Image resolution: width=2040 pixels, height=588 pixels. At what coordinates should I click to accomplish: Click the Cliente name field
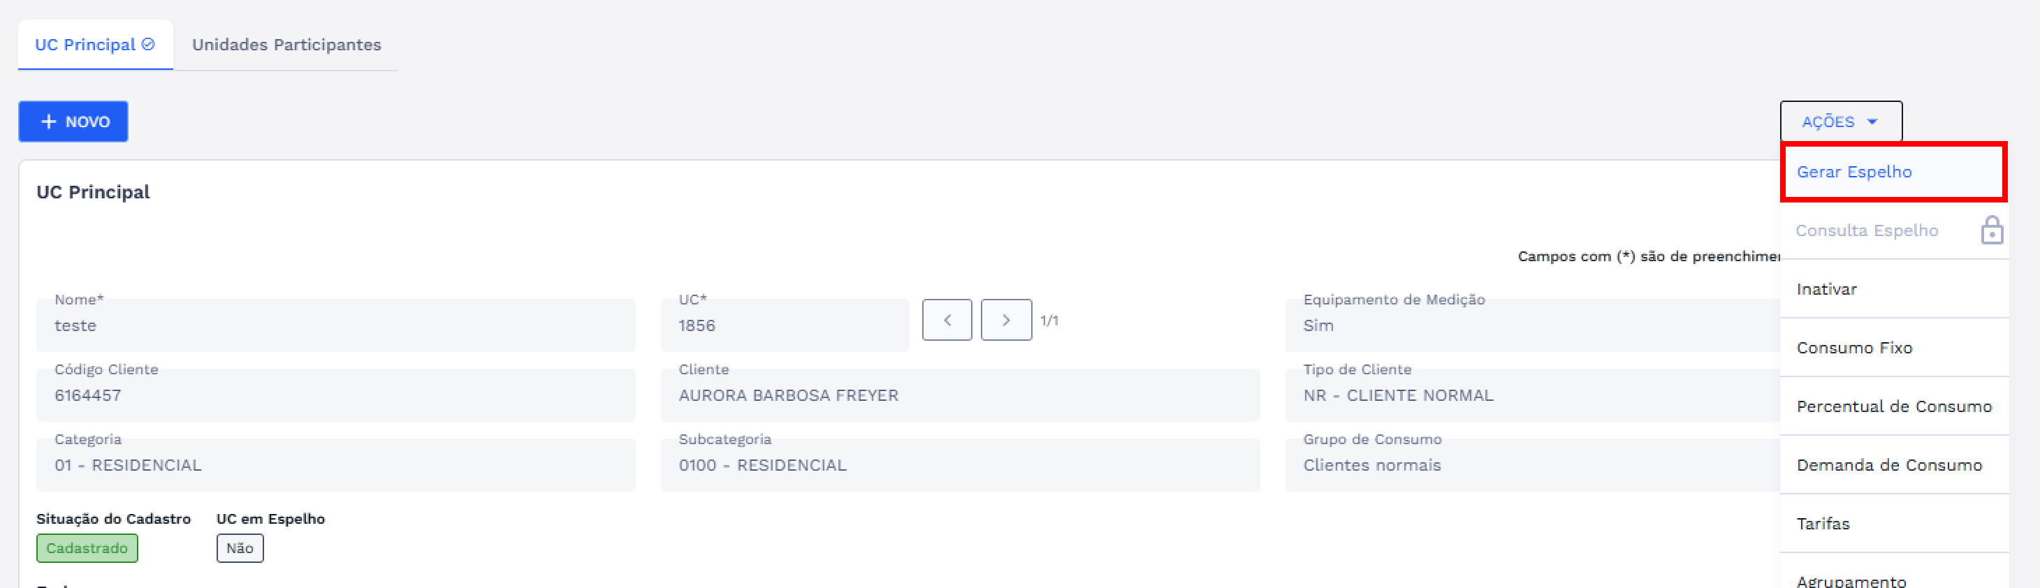coord(960,395)
